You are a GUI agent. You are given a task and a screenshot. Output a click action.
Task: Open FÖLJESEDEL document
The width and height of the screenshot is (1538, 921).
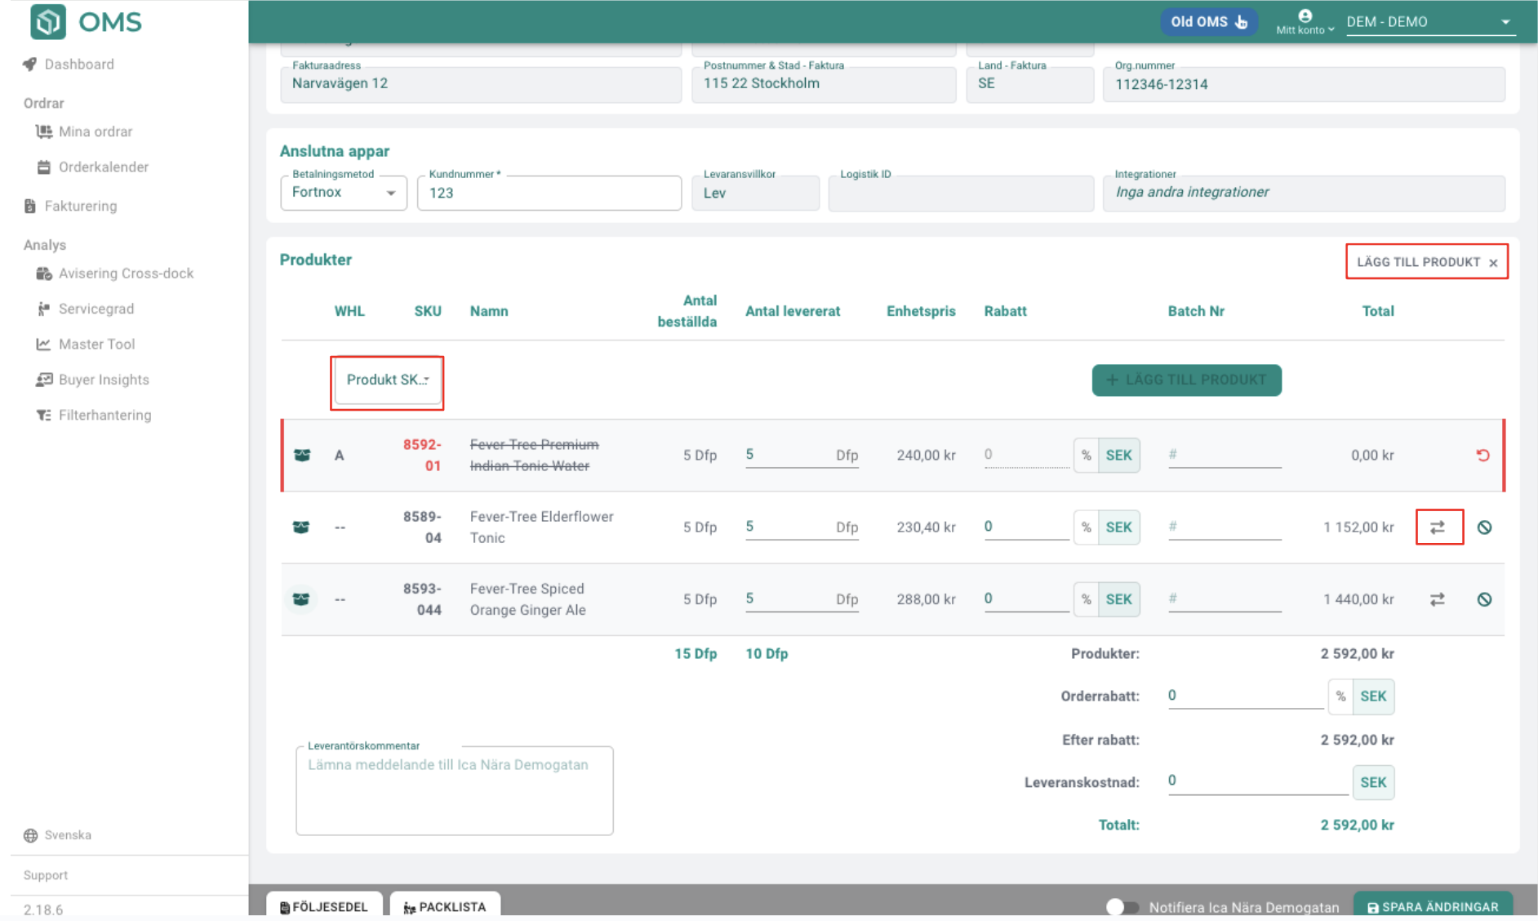pyautogui.click(x=324, y=905)
